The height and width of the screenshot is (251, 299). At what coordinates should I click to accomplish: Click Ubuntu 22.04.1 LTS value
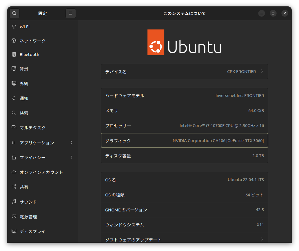click(246, 180)
